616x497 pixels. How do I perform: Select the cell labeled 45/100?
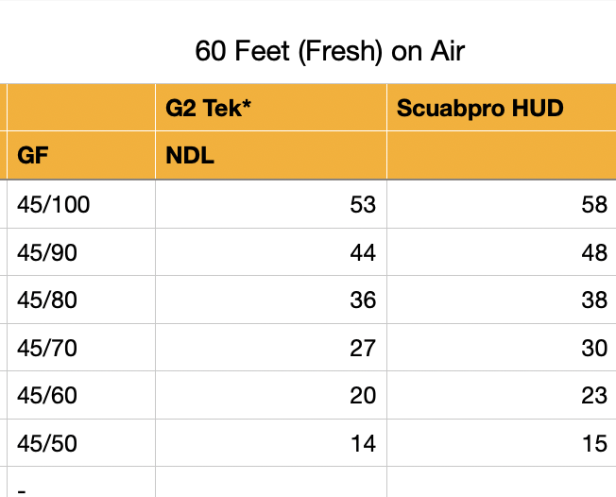(x=81, y=204)
